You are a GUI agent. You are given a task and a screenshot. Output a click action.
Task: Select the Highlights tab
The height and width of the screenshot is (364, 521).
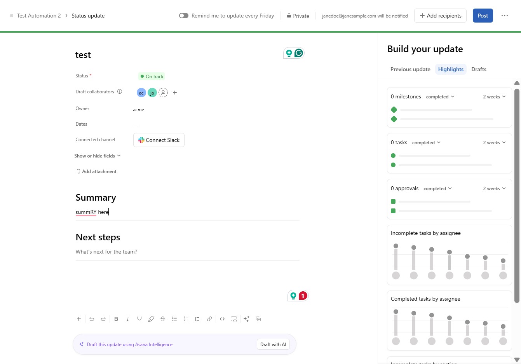point(451,69)
